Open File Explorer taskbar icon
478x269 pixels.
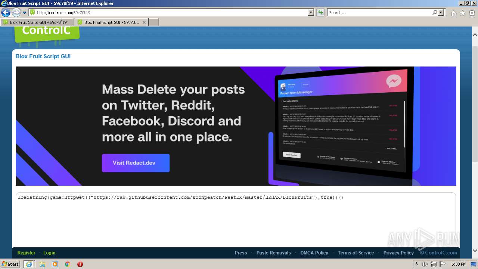(42, 264)
